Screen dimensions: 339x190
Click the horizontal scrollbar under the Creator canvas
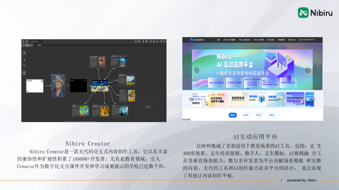(x=80, y=121)
